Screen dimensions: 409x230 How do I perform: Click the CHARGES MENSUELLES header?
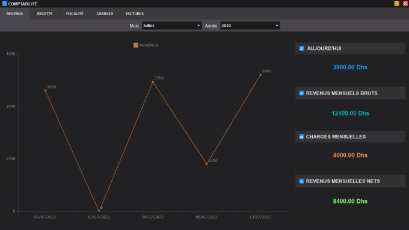tap(350, 137)
